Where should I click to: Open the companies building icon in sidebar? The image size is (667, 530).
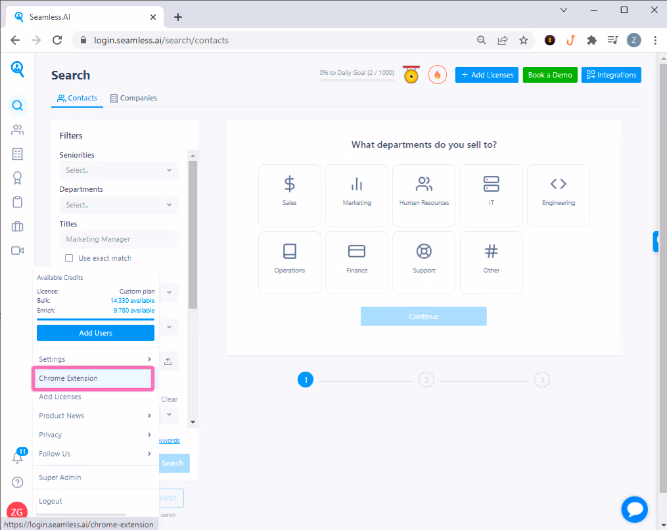pyautogui.click(x=18, y=154)
